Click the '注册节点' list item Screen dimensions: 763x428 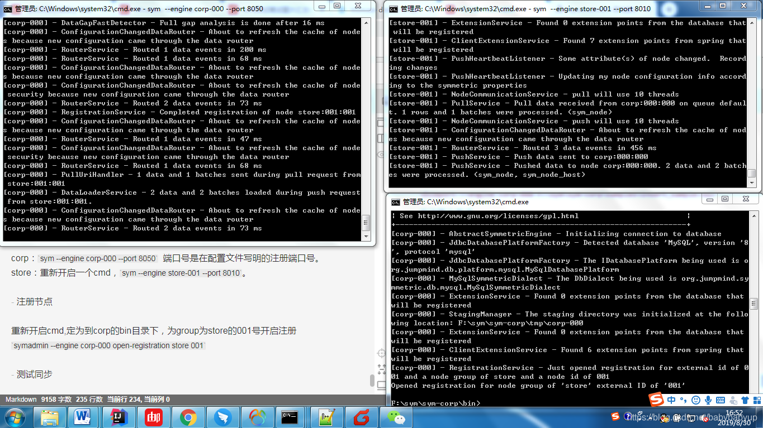coord(34,302)
